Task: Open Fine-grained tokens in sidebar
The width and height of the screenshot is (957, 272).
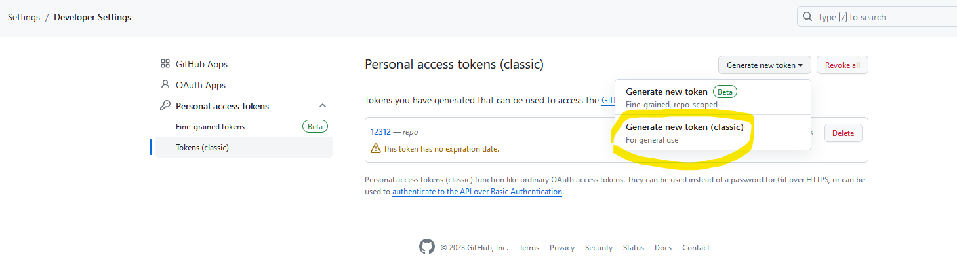Action: (x=210, y=127)
